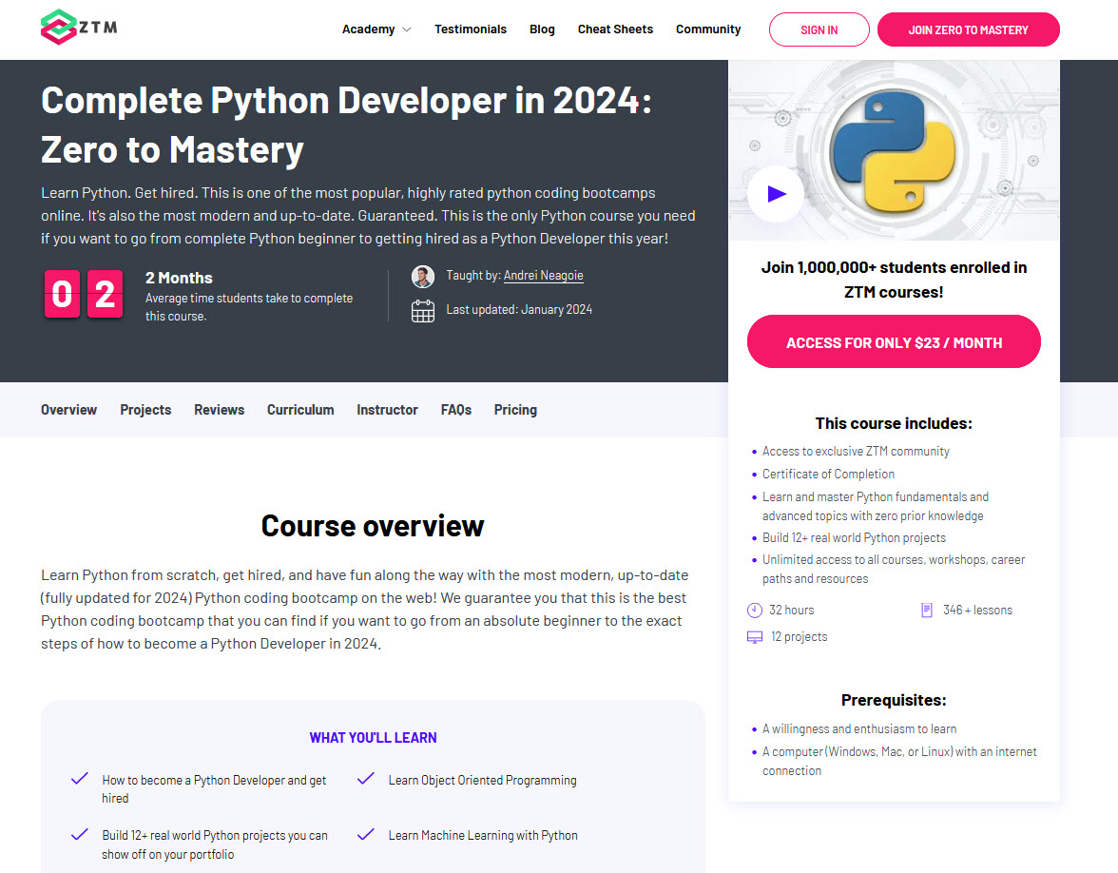
Task: Click 'Learn Machine Learning with Python' text
Action: coord(483,835)
